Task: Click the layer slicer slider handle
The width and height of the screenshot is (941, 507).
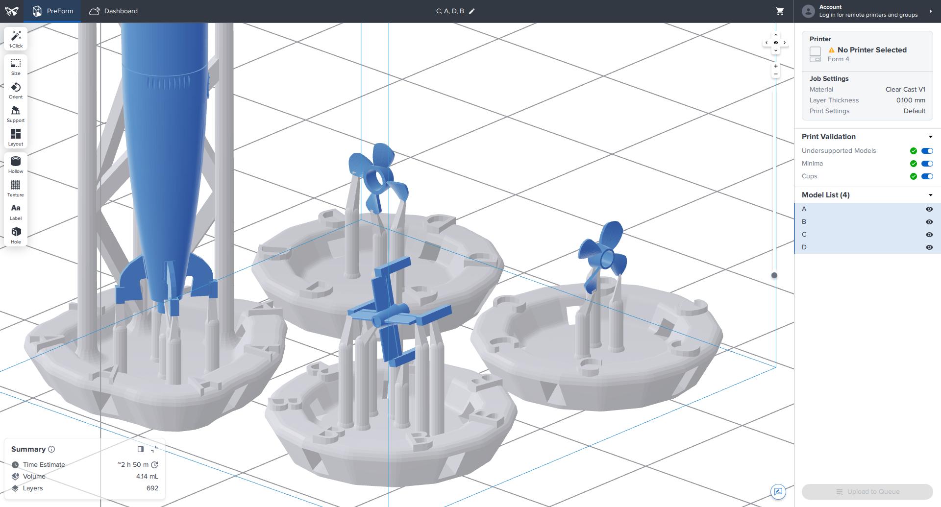Action: (774, 275)
